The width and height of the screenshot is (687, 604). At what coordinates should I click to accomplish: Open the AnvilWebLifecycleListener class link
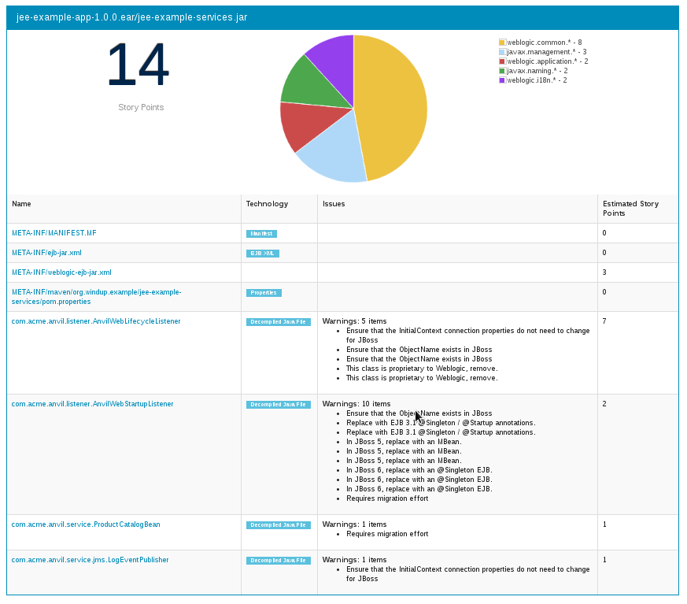click(x=96, y=321)
